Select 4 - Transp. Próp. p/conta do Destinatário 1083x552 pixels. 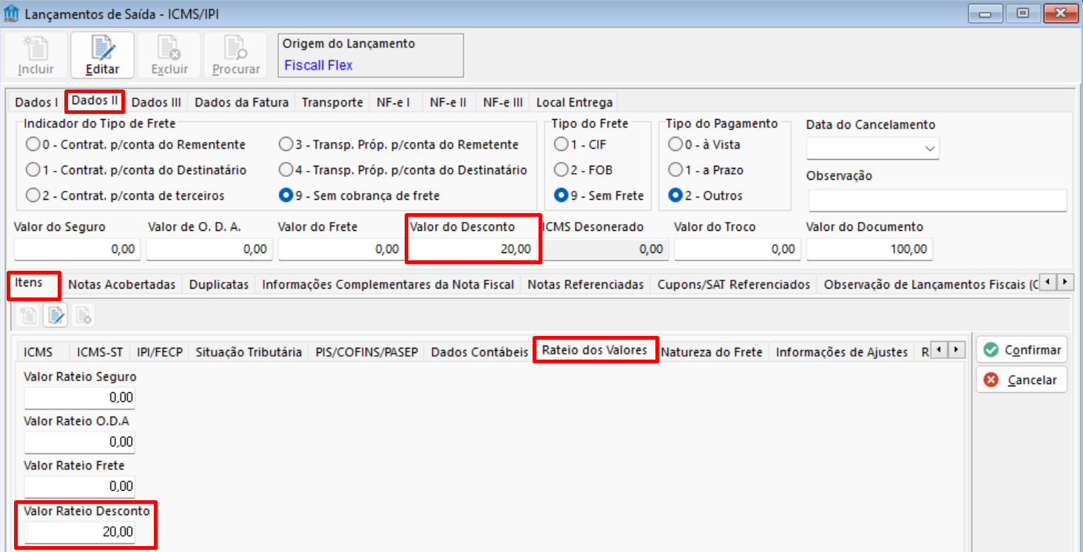coord(403,170)
